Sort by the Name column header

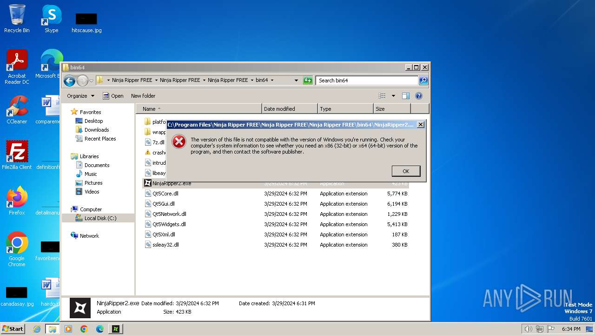[199, 109]
